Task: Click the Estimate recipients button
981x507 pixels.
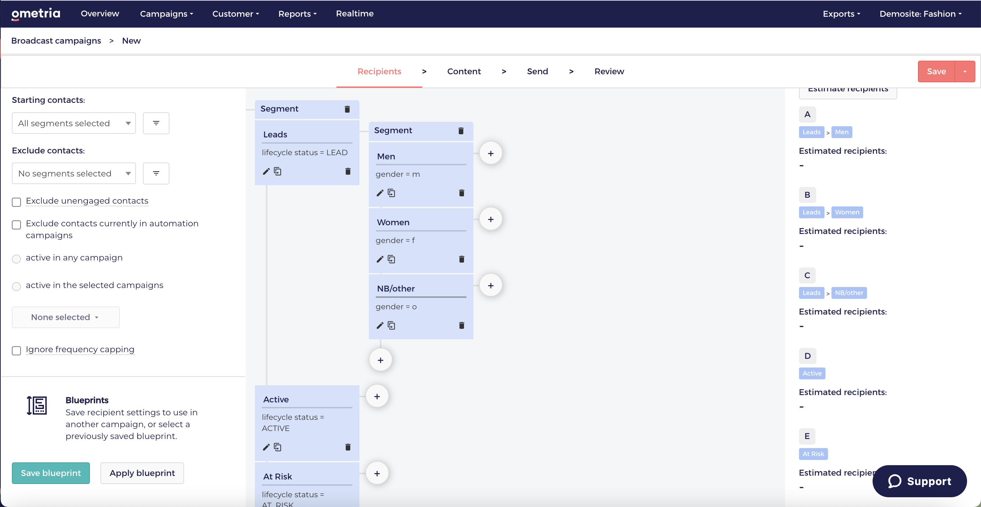Action: [848, 91]
